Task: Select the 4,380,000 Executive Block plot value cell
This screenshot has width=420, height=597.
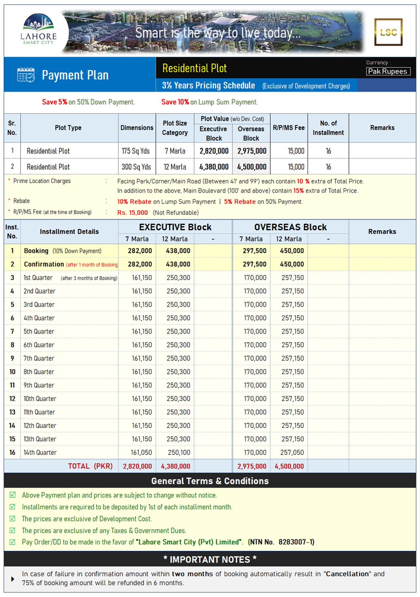Action: 214,167
